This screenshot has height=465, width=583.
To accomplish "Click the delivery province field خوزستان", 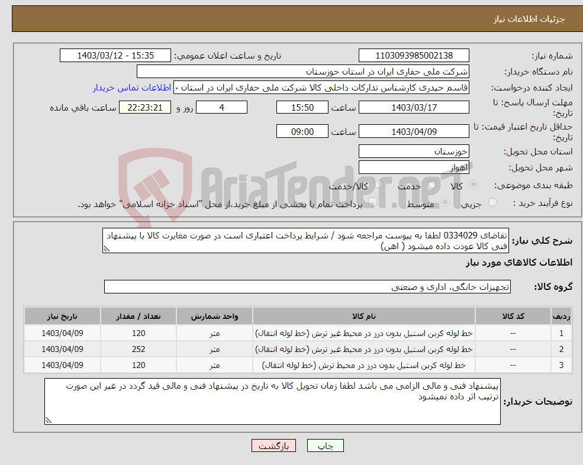I will pyautogui.click(x=414, y=151).
